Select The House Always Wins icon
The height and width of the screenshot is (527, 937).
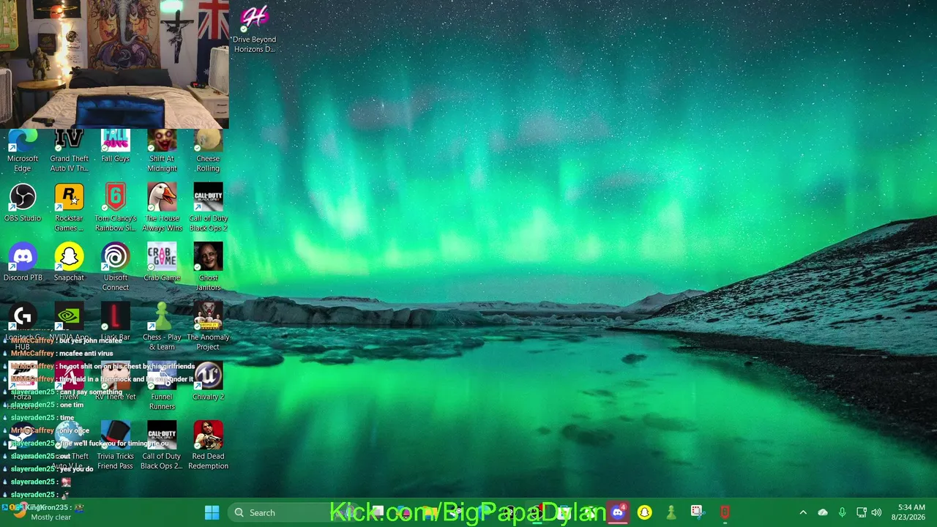(162, 208)
